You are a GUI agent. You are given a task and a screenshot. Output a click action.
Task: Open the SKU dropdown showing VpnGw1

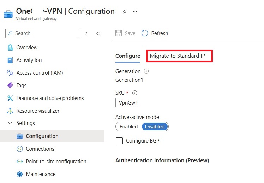190,103
